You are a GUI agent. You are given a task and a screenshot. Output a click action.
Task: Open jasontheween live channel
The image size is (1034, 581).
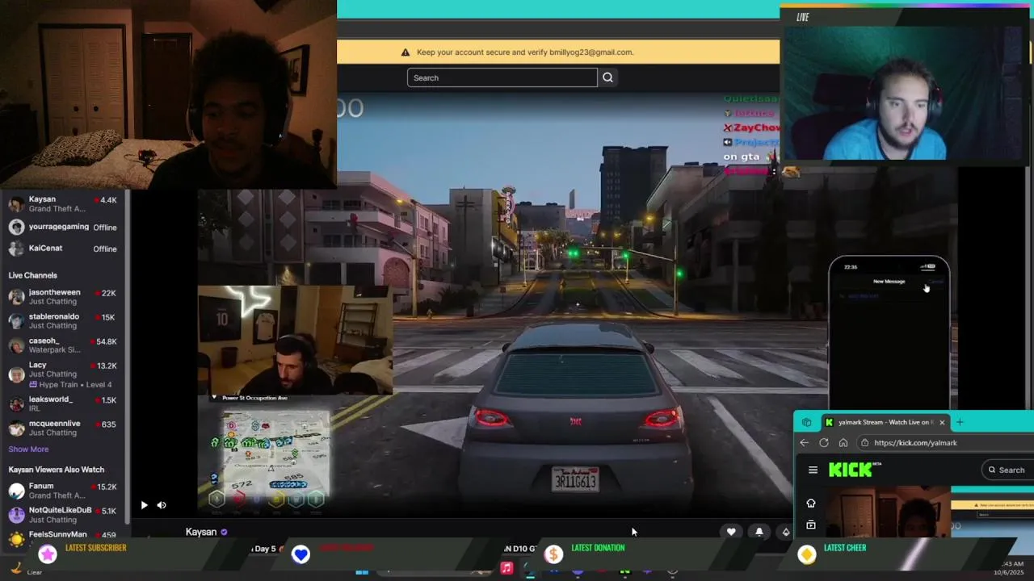63,297
